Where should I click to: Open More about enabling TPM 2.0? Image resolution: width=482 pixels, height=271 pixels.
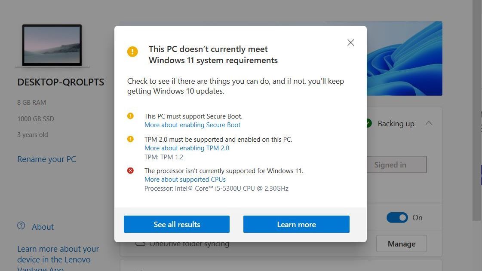coord(187,148)
